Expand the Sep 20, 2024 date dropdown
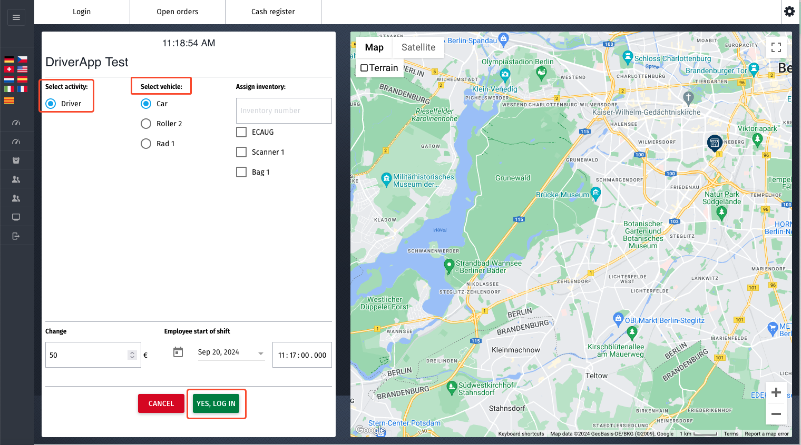 pyautogui.click(x=261, y=353)
